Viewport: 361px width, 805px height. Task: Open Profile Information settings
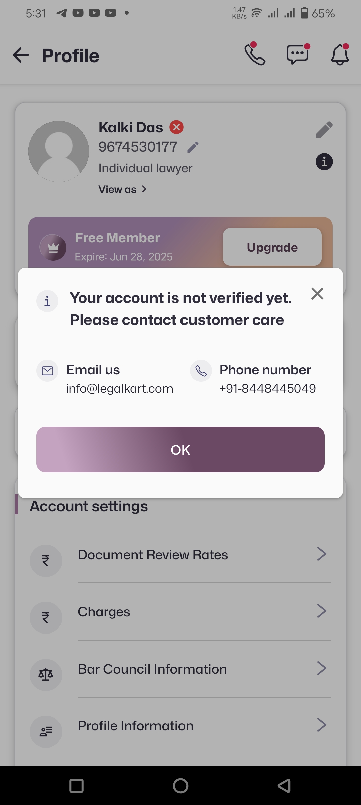tap(136, 726)
